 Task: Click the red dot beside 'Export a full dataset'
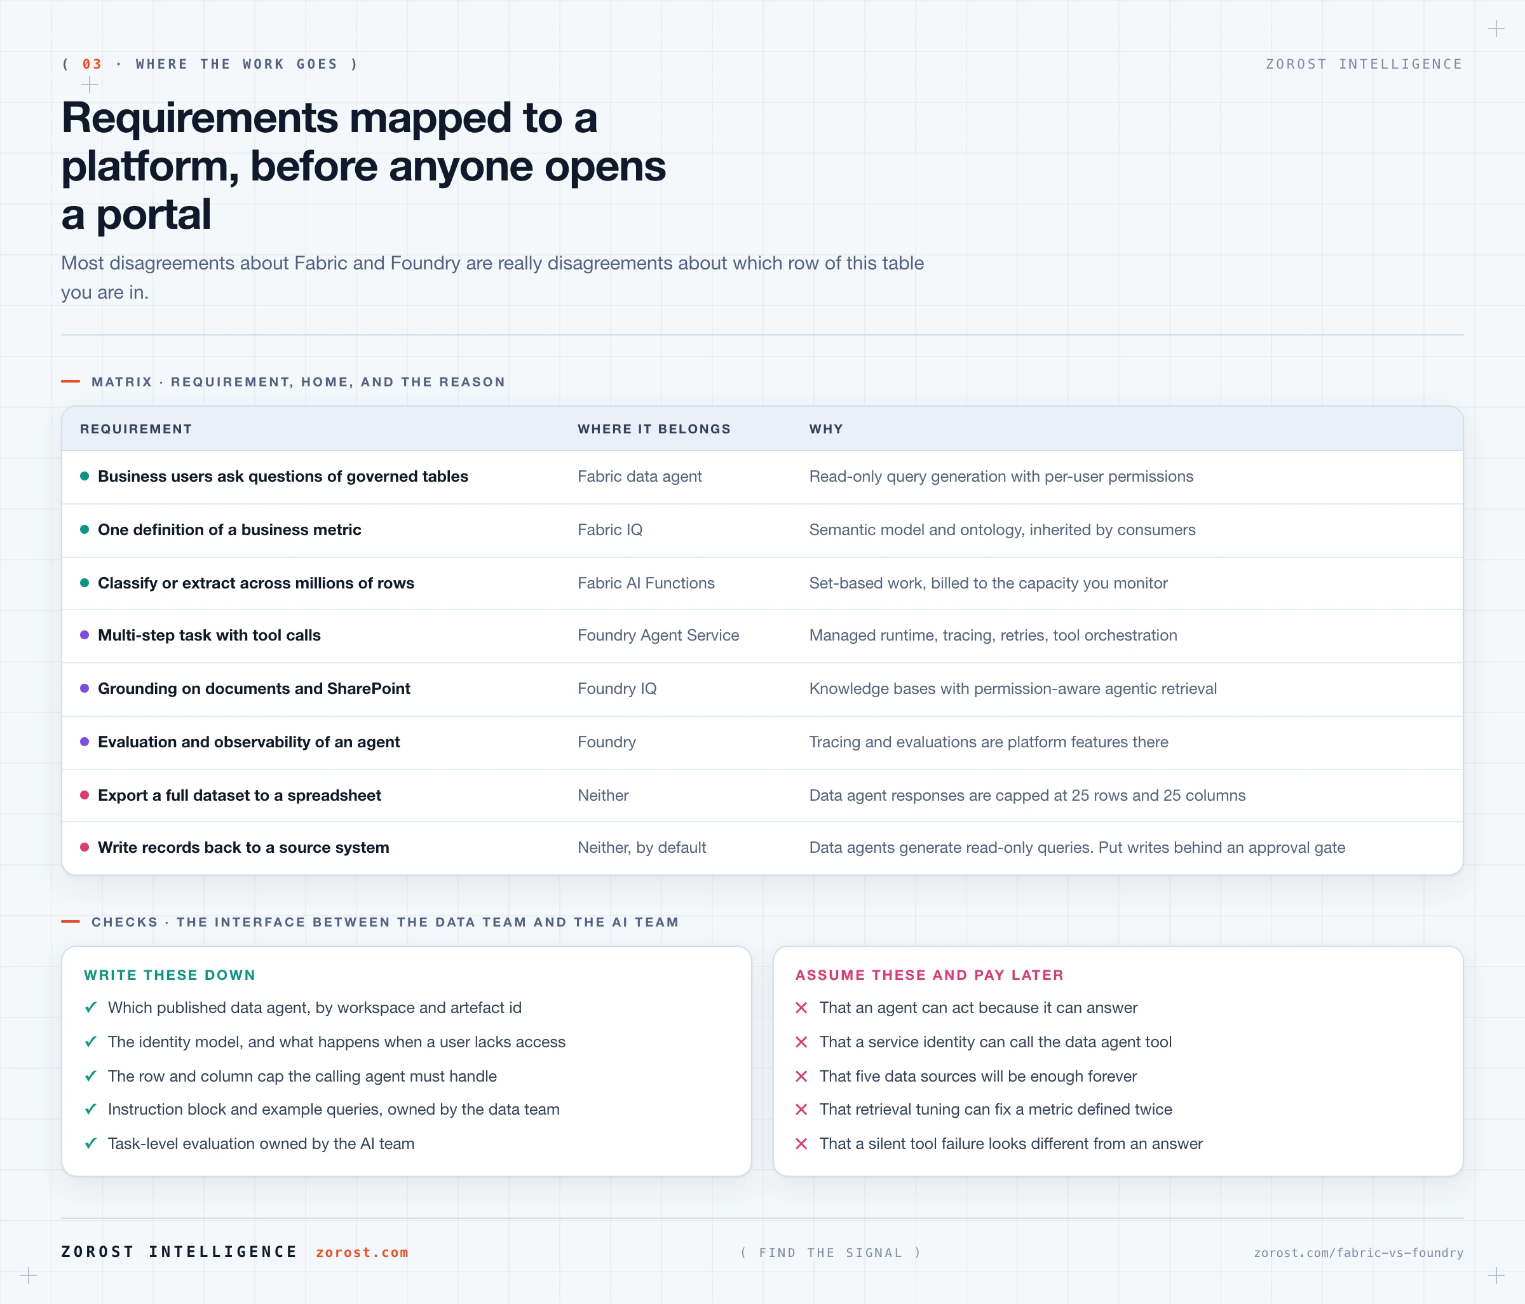85,795
